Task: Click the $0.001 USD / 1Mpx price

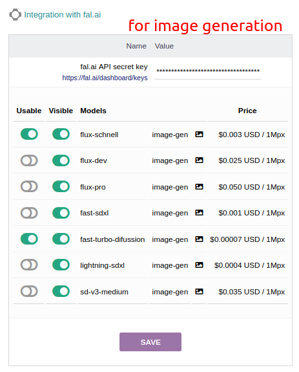Action: tap(252, 213)
